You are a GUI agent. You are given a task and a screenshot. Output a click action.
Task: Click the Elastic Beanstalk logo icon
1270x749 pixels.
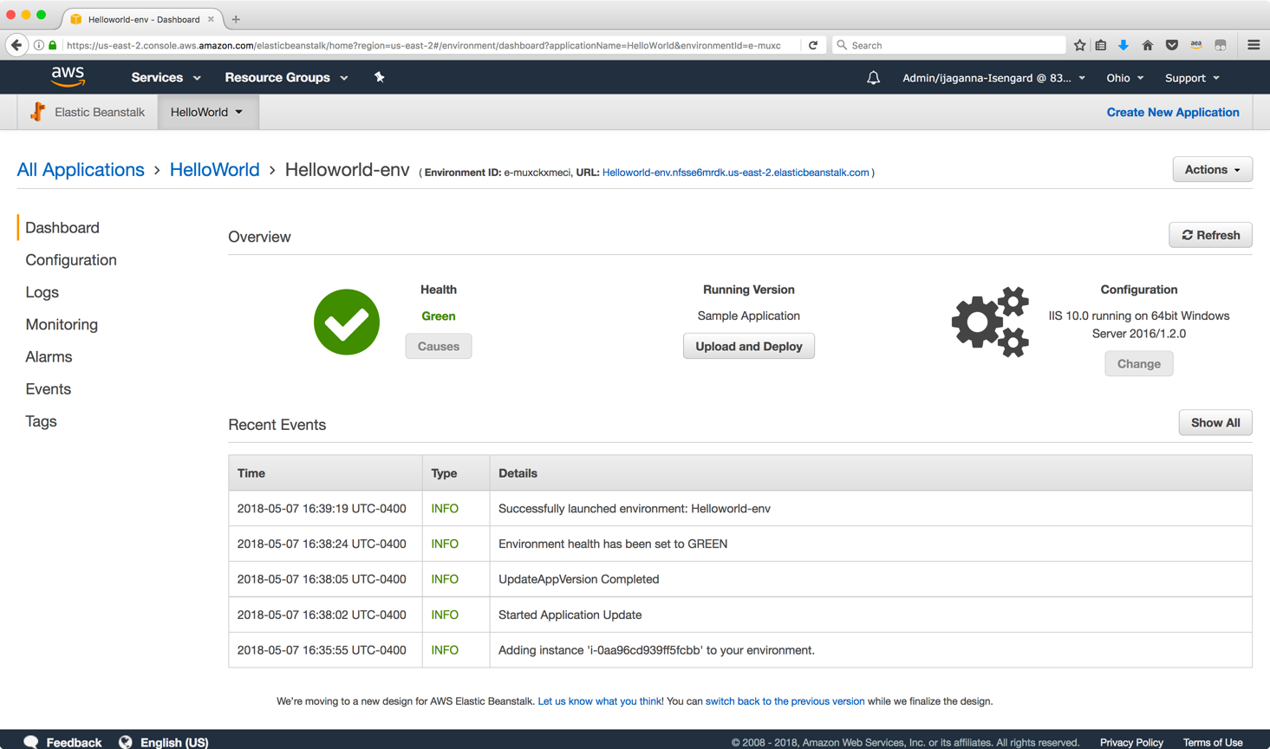pos(37,112)
